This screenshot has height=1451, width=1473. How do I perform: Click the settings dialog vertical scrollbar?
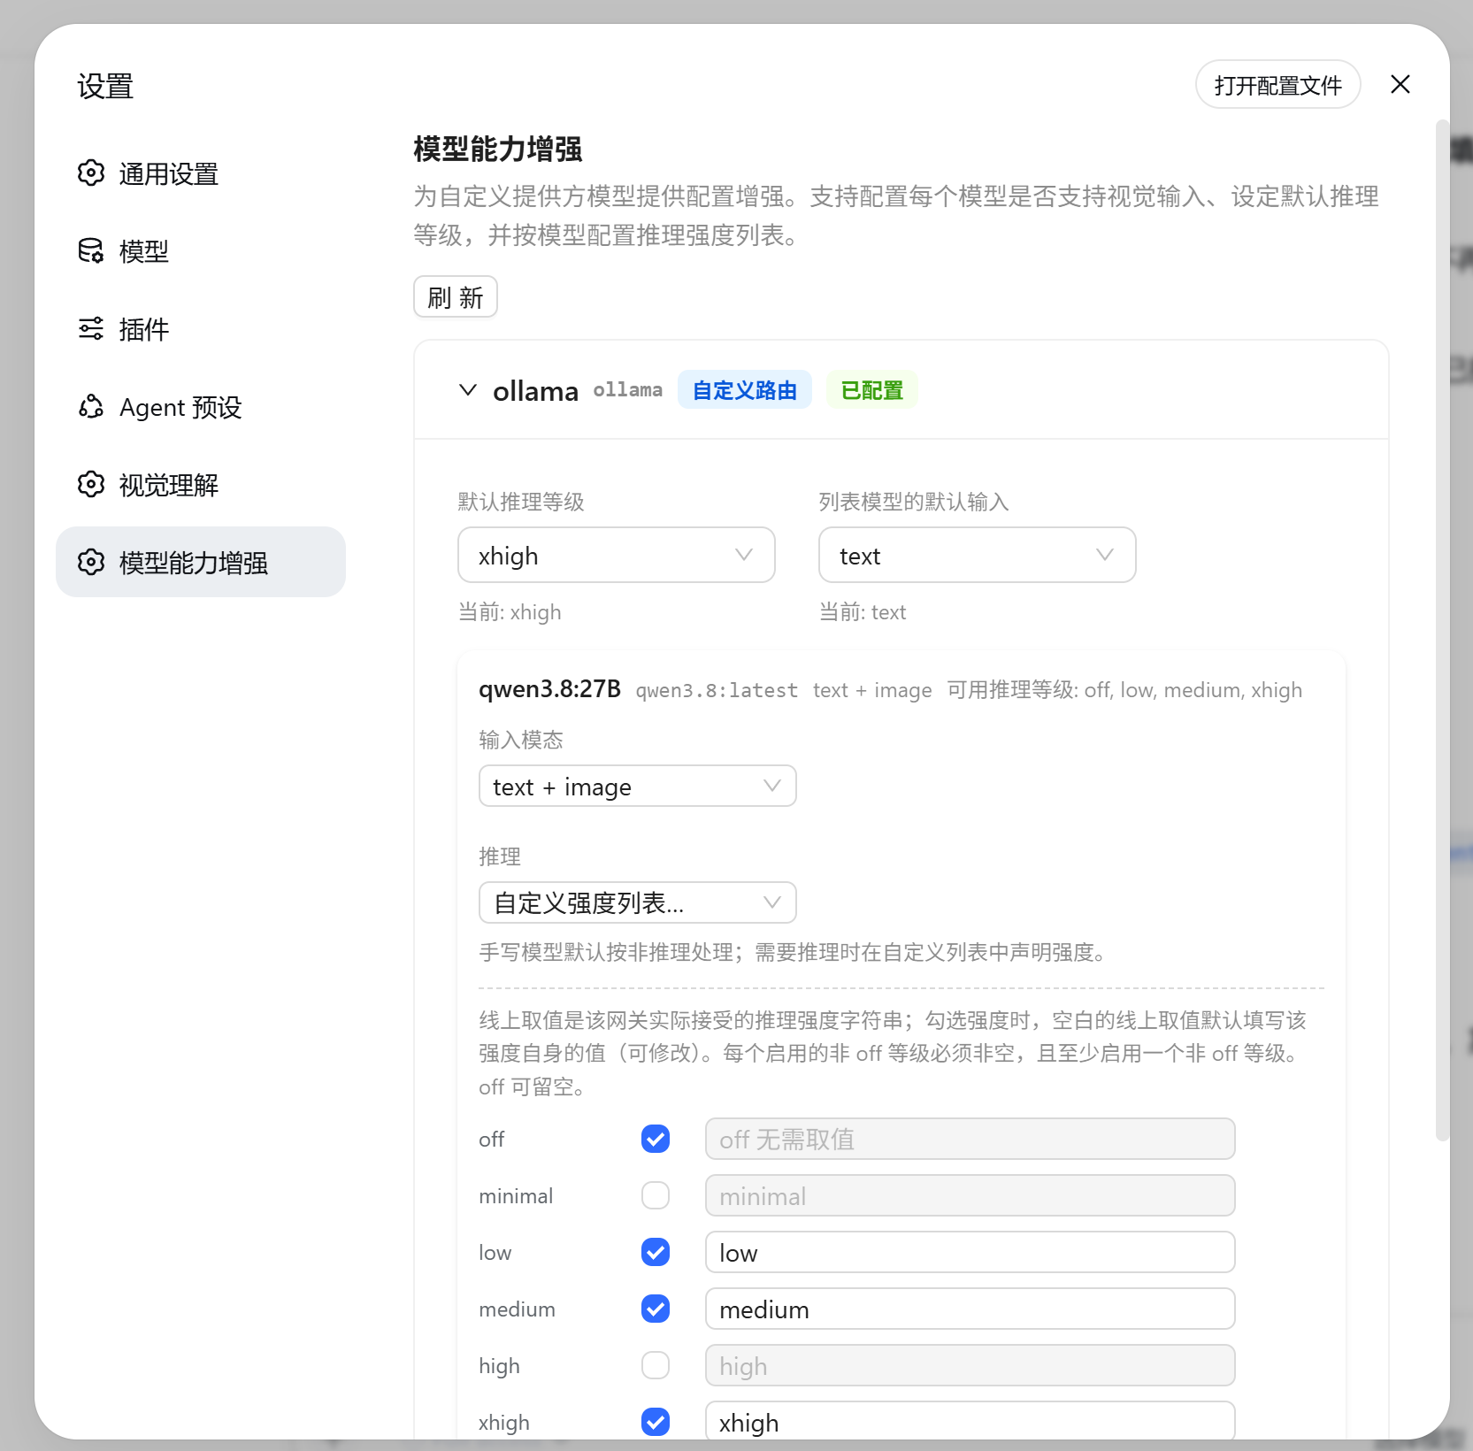[x=1442, y=630]
